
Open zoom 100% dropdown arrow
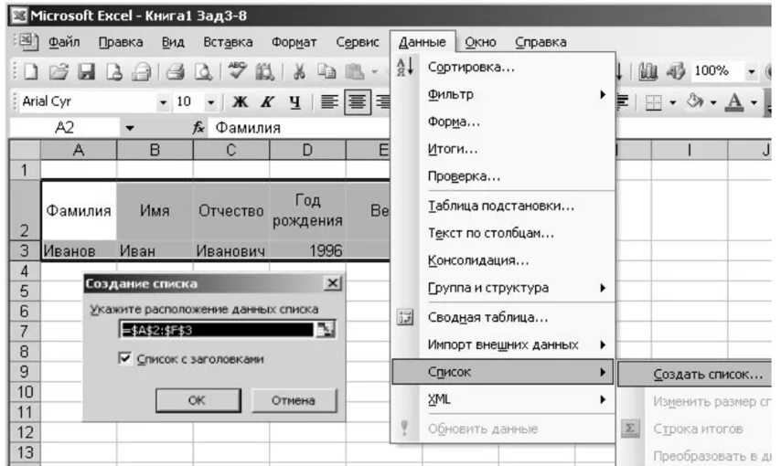751,71
